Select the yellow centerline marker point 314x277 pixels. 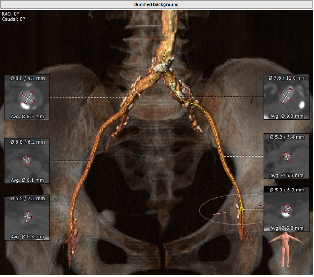click(x=242, y=209)
